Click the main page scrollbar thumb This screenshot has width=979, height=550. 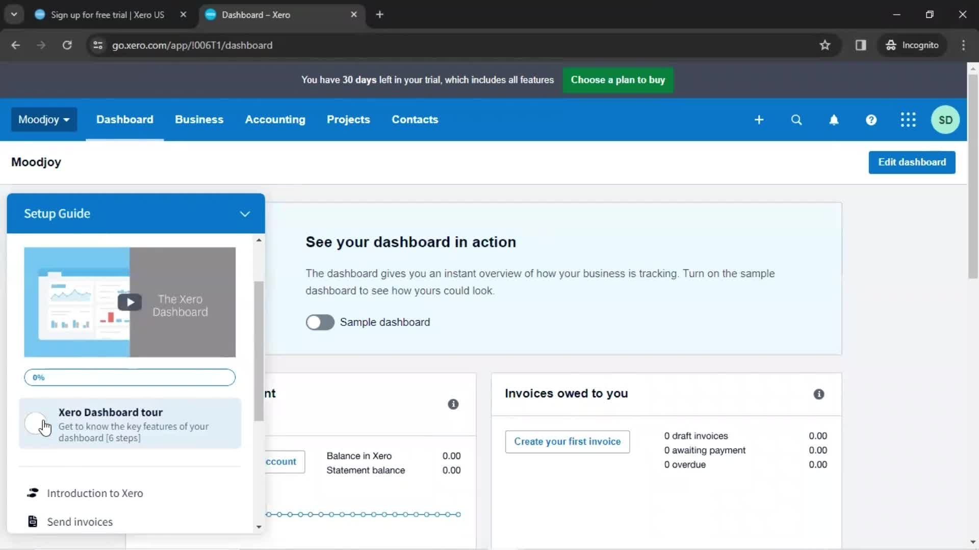973,177
